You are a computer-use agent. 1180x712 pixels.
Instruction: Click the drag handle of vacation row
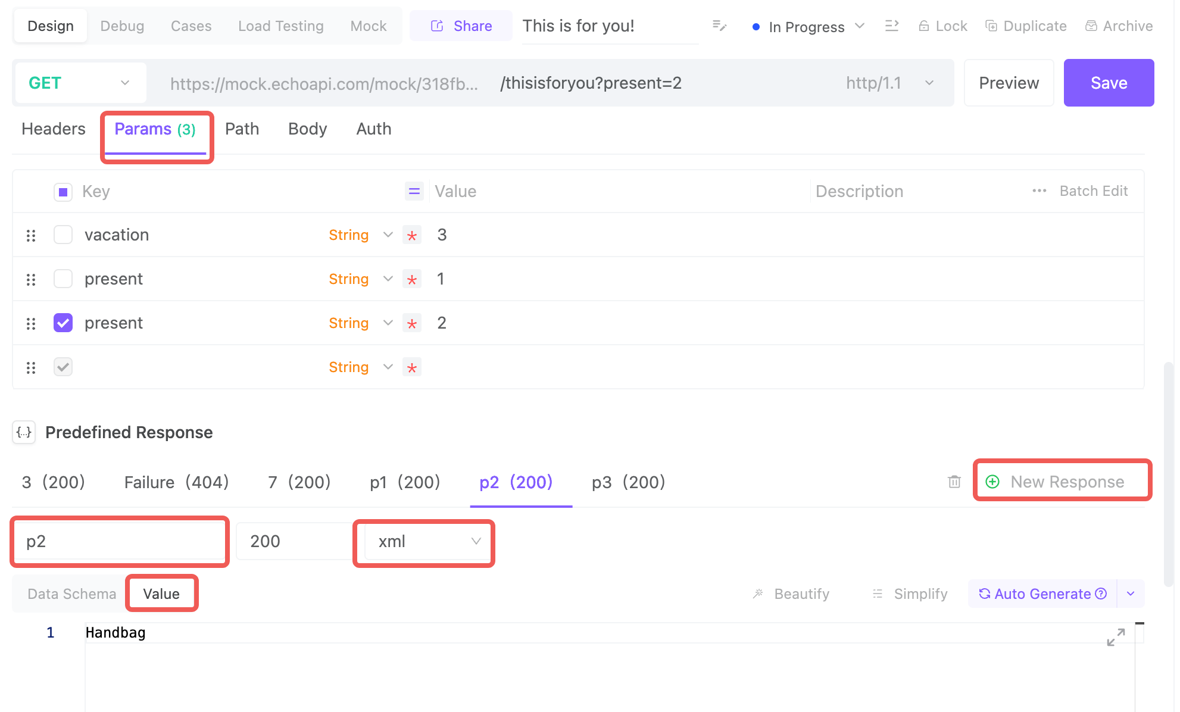31,236
